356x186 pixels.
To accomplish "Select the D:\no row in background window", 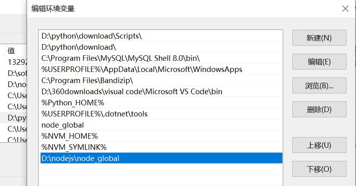I will pyautogui.click(x=14, y=84).
